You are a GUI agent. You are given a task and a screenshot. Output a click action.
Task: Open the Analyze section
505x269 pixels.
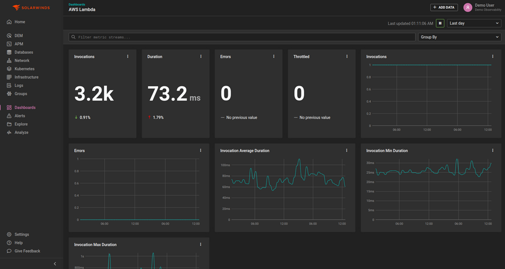pos(21,133)
